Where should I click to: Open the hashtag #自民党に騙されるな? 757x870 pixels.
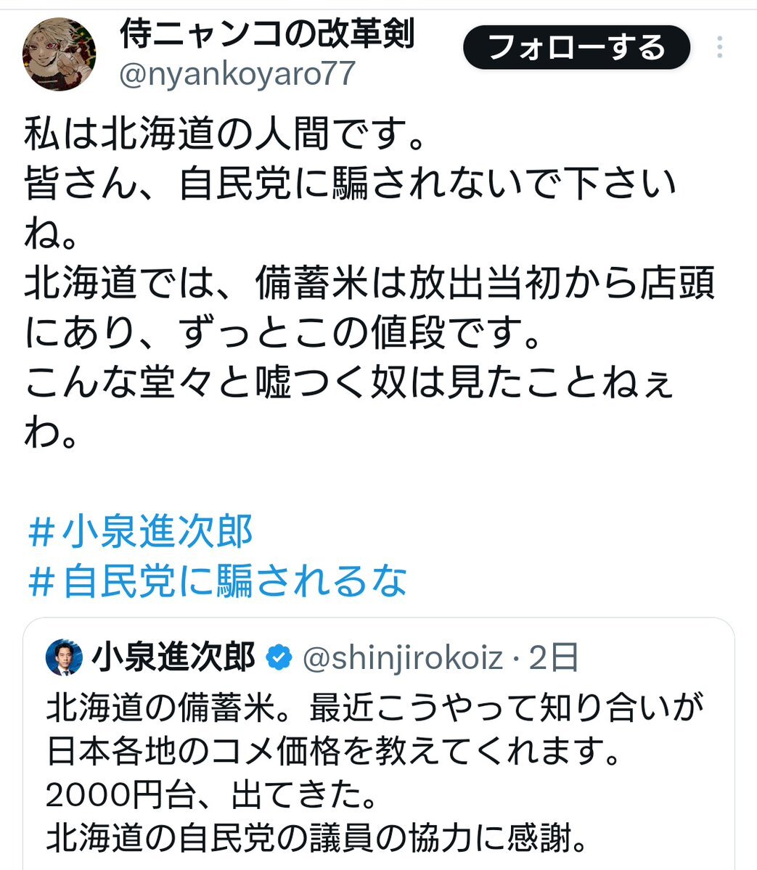pyautogui.click(x=217, y=580)
